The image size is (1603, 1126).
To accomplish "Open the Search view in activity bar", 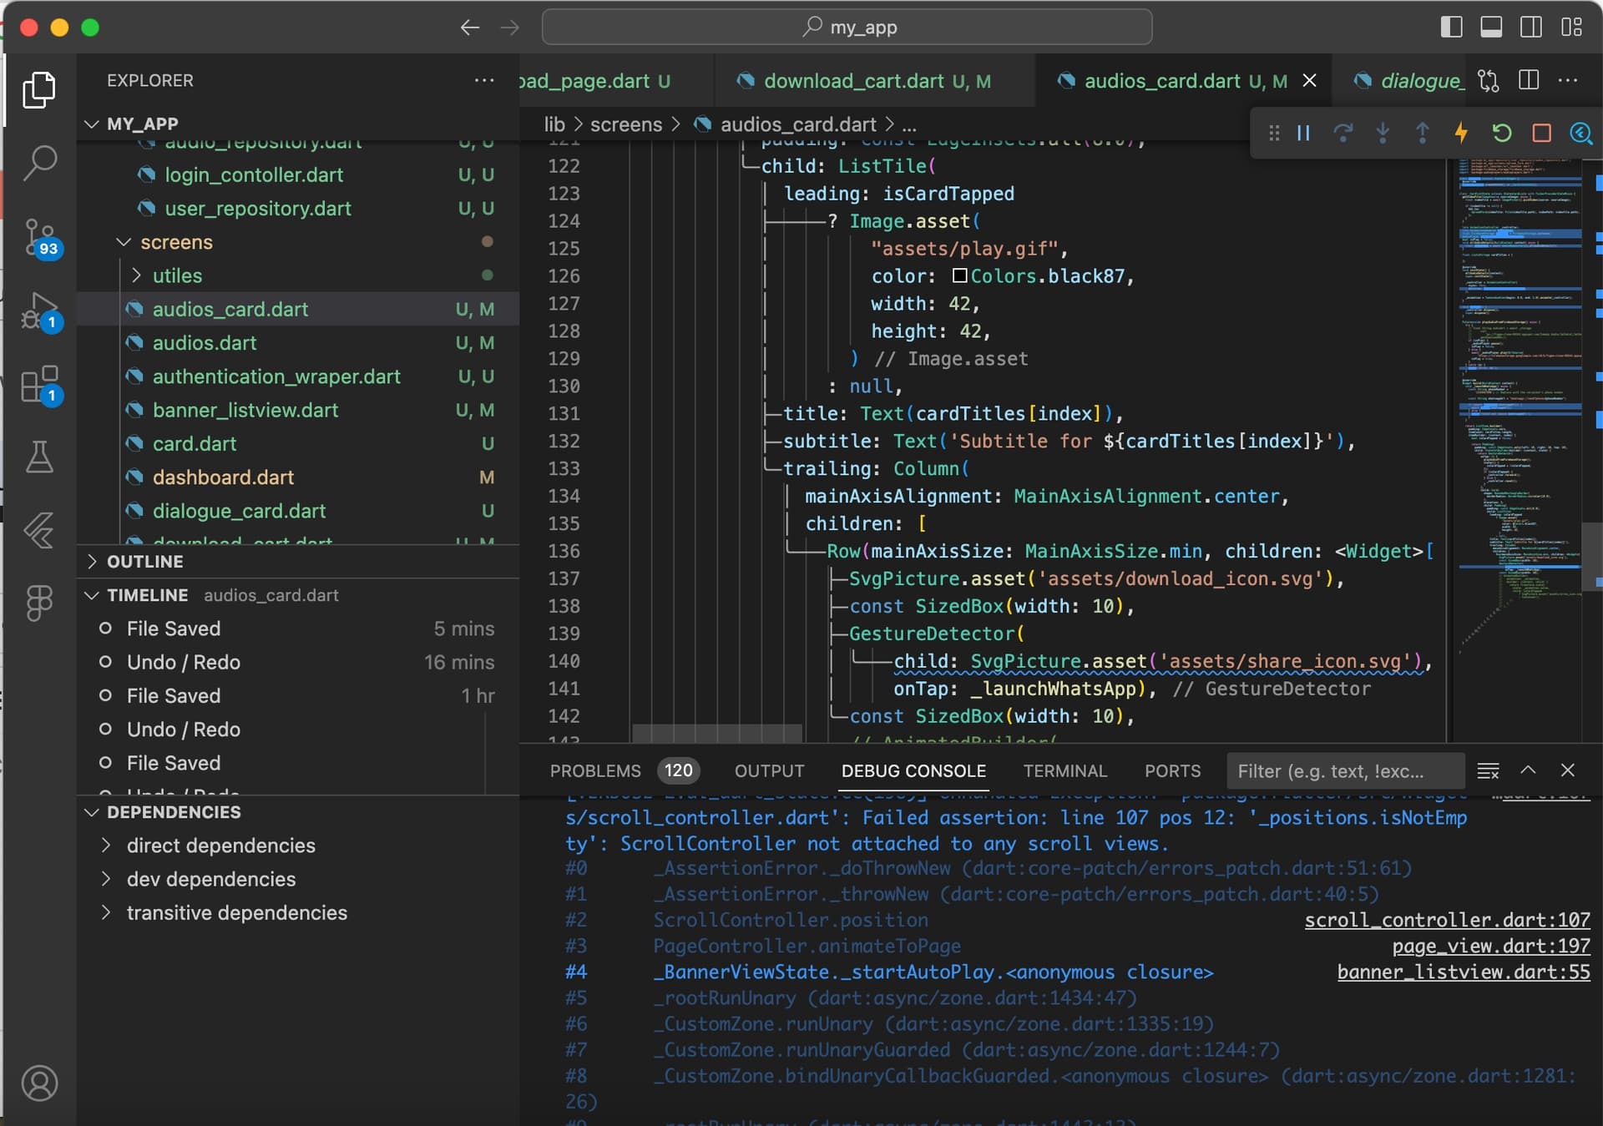I will coord(39,163).
